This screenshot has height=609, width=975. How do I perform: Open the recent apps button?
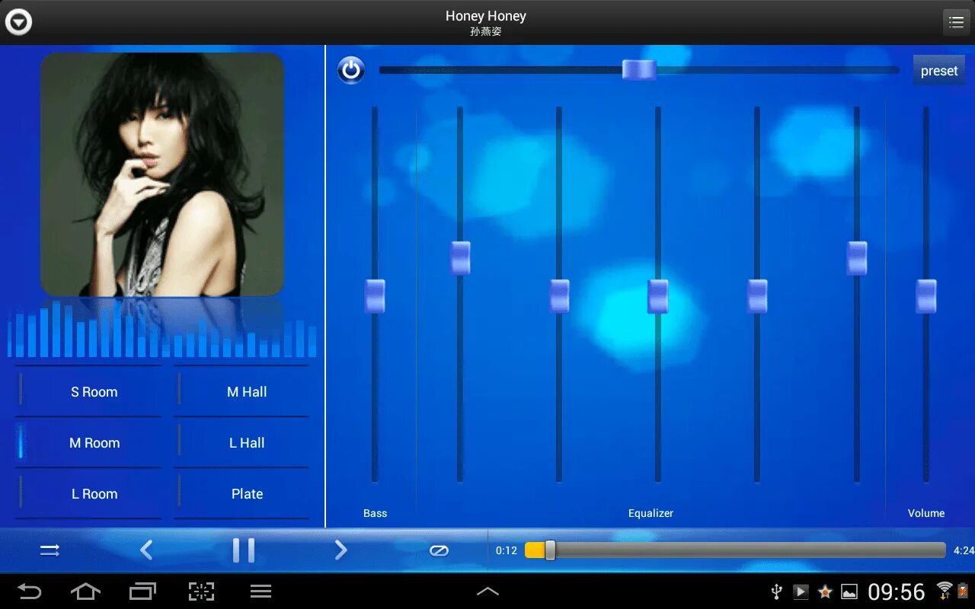click(x=142, y=591)
